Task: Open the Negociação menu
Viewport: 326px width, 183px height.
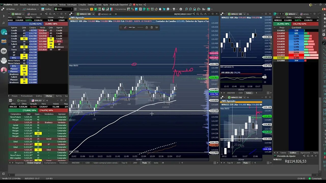Action: coord(53,5)
